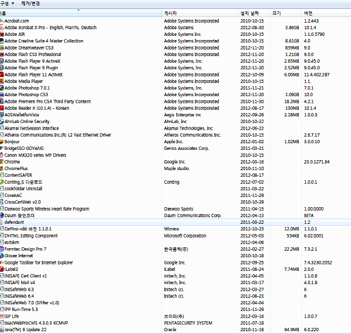
Task: Click the Adobe Acrobat X Pro icon
Action: [x=2, y=28]
